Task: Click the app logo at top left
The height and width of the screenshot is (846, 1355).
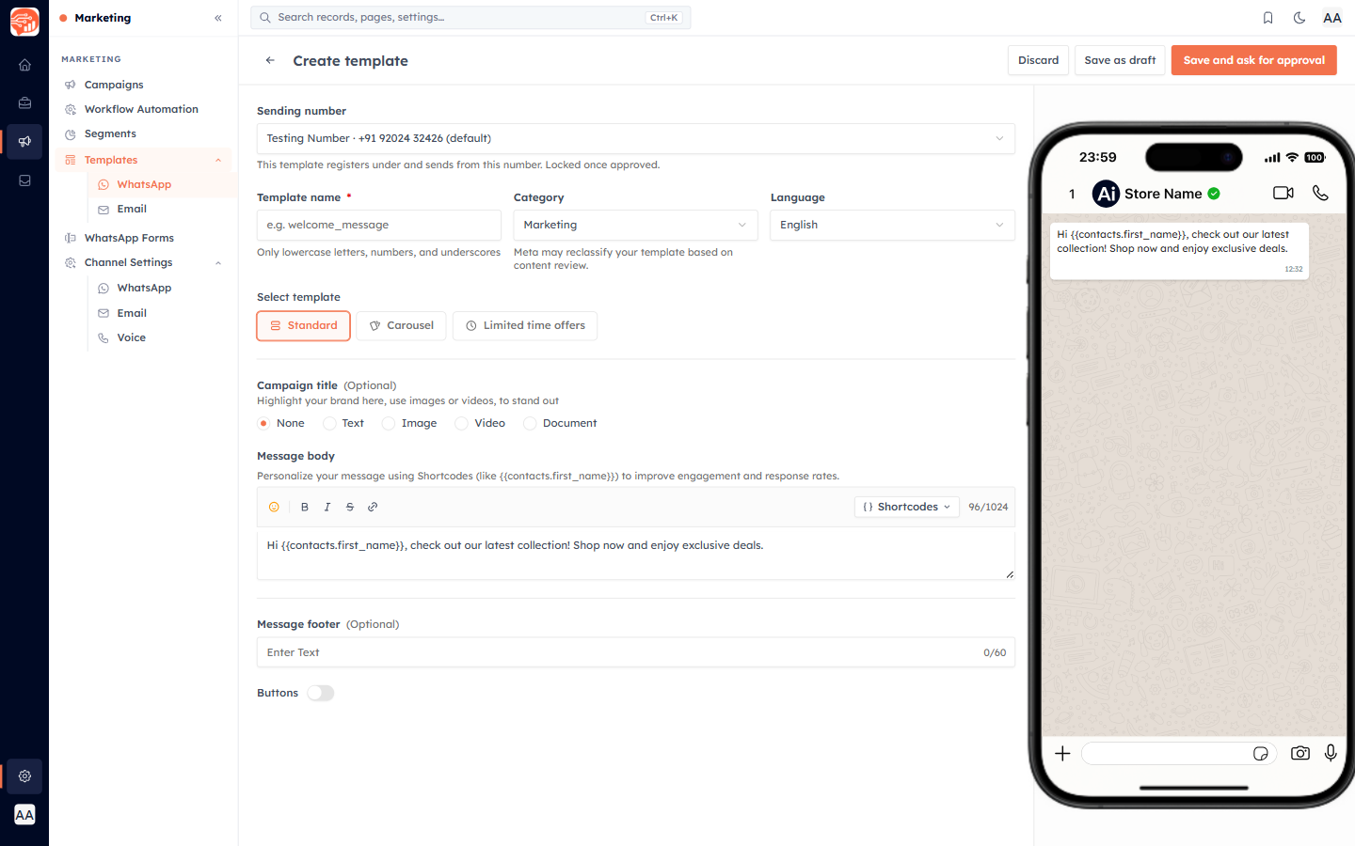Action: (x=24, y=22)
